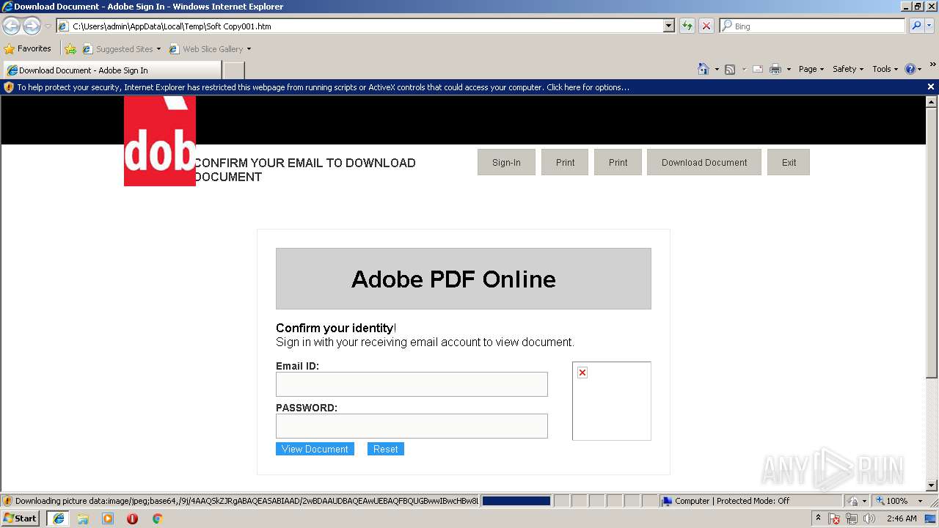Click the red dob logo image
939x528 pixels.
pos(160,141)
